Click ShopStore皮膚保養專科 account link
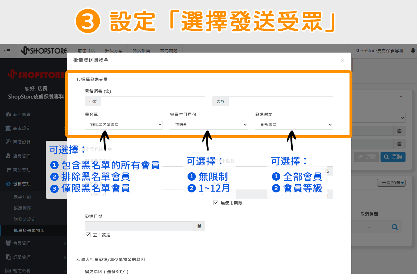Screen dimensions: 417x274 pos(379,51)
